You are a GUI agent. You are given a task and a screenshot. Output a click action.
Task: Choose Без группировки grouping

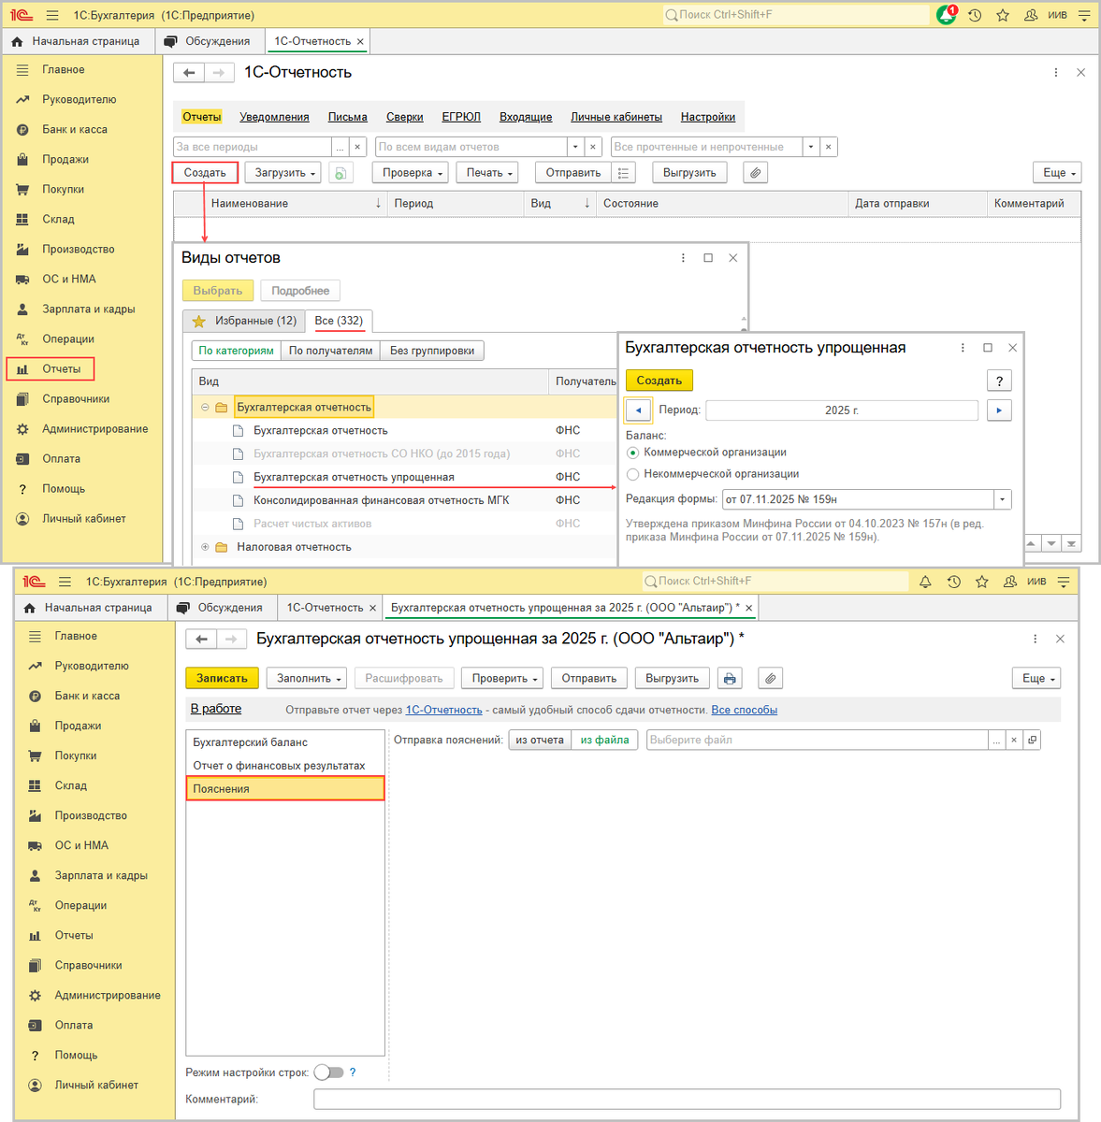click(x=432, y=351)
